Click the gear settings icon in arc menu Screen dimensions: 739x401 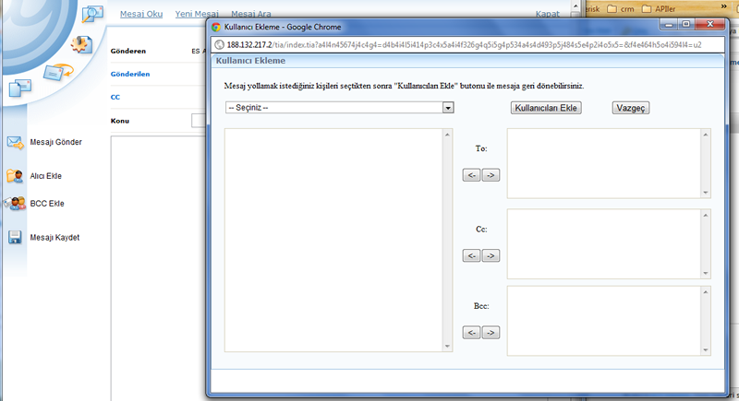click(x=82, y=43)
